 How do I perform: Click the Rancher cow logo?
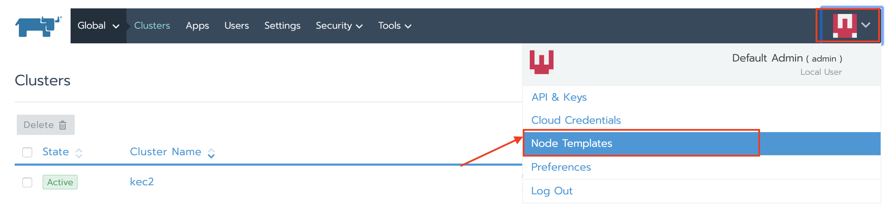coord(38,26)
